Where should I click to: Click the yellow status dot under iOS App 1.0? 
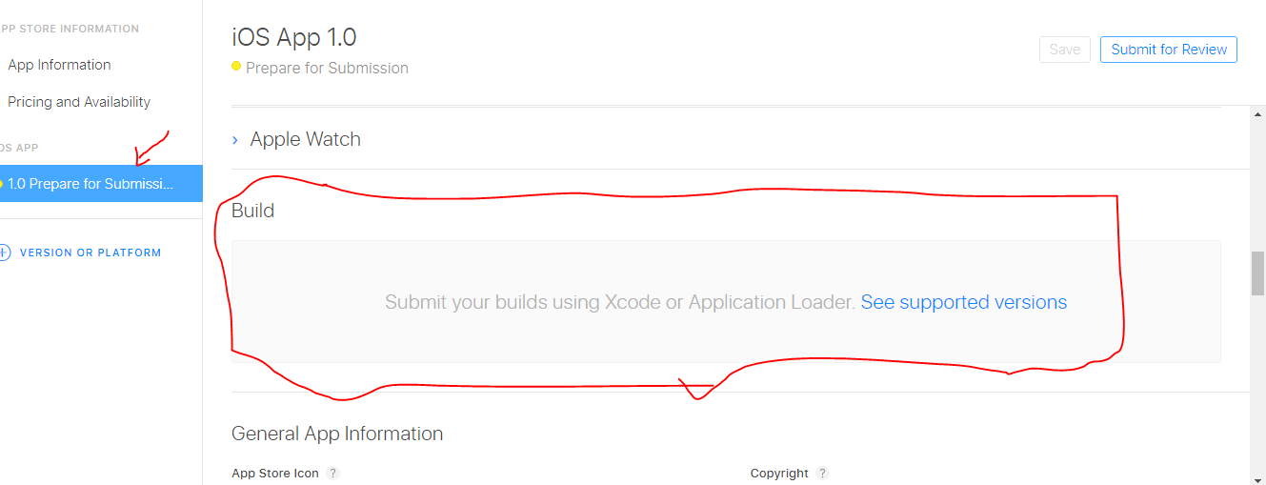[x=236, y=67]
